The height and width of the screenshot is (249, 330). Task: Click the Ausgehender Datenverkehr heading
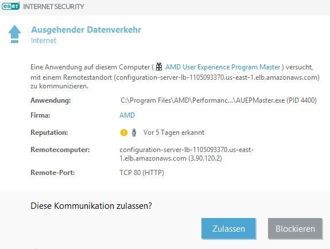tap(86, 29)
